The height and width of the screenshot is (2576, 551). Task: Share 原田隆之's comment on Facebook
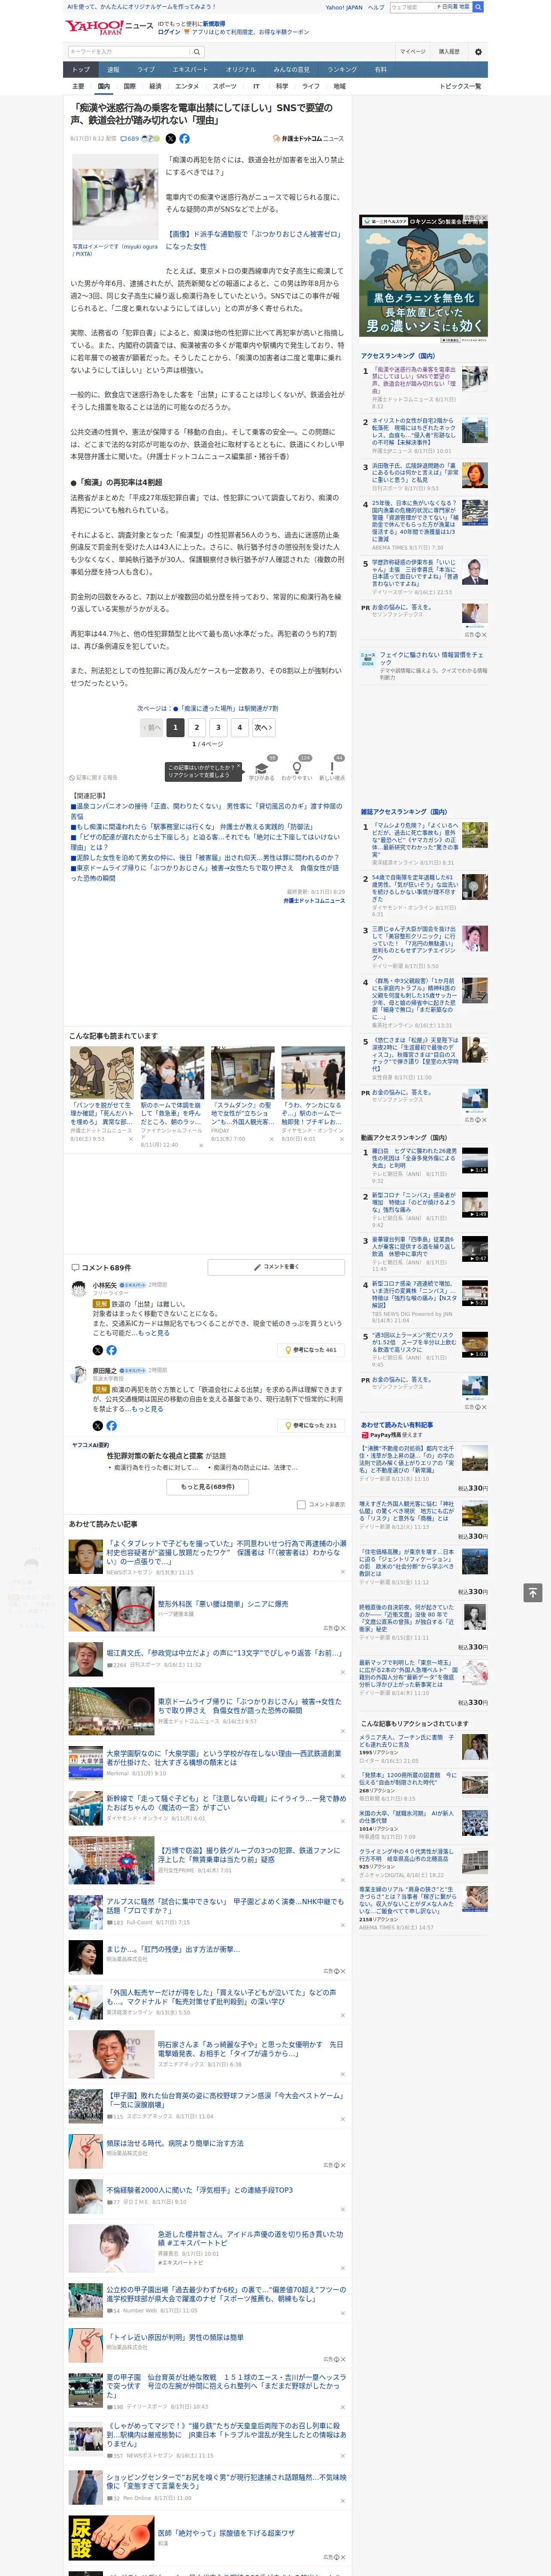click(x=111, y=1425)
